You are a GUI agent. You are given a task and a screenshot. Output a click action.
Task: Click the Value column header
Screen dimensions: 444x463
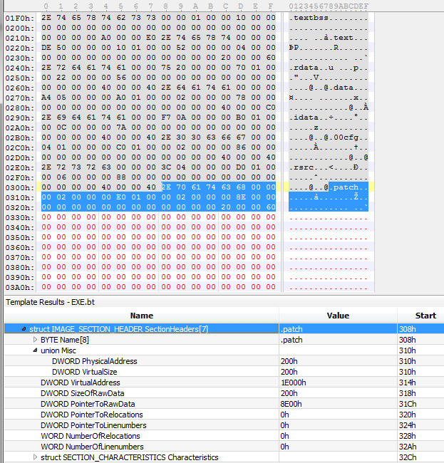pos(338,316)
